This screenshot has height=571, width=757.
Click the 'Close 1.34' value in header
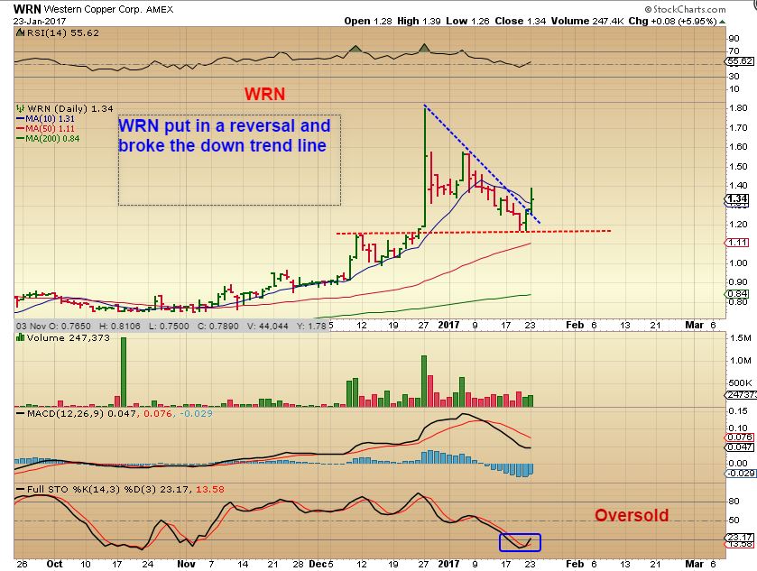[521, 22]
